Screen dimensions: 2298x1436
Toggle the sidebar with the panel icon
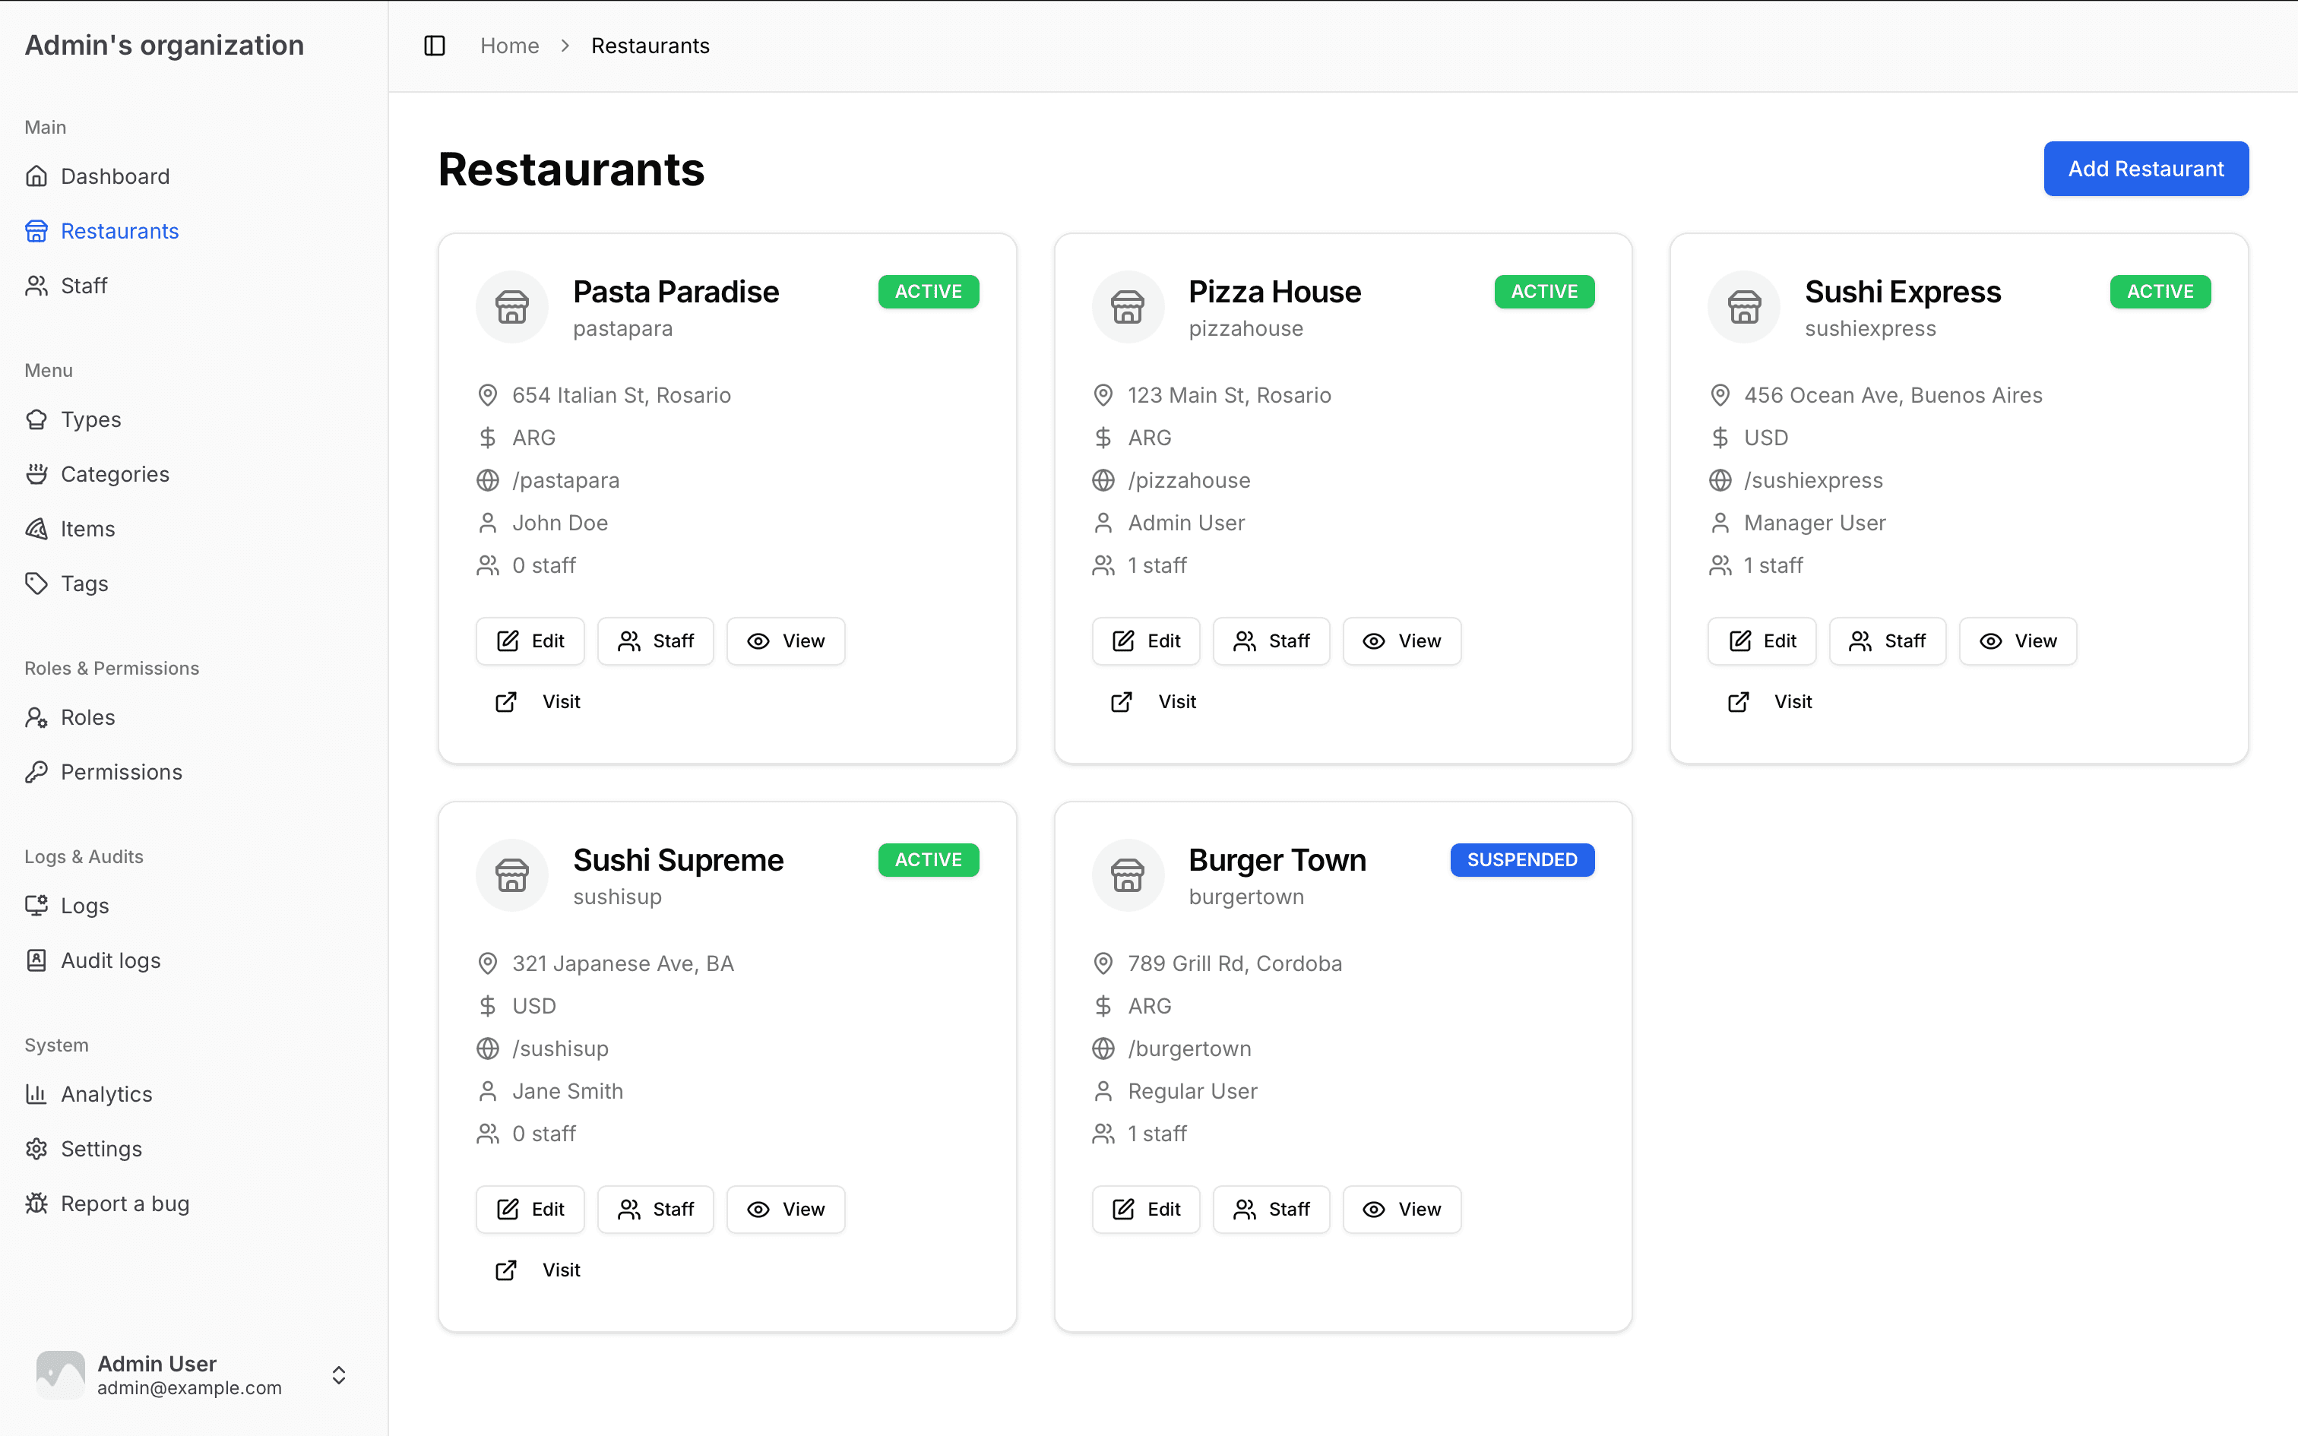[x=435, y=45]
